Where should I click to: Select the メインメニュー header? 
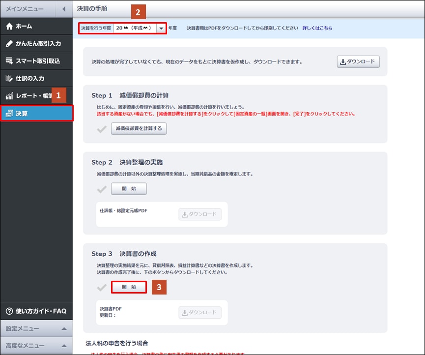point(25,9)
